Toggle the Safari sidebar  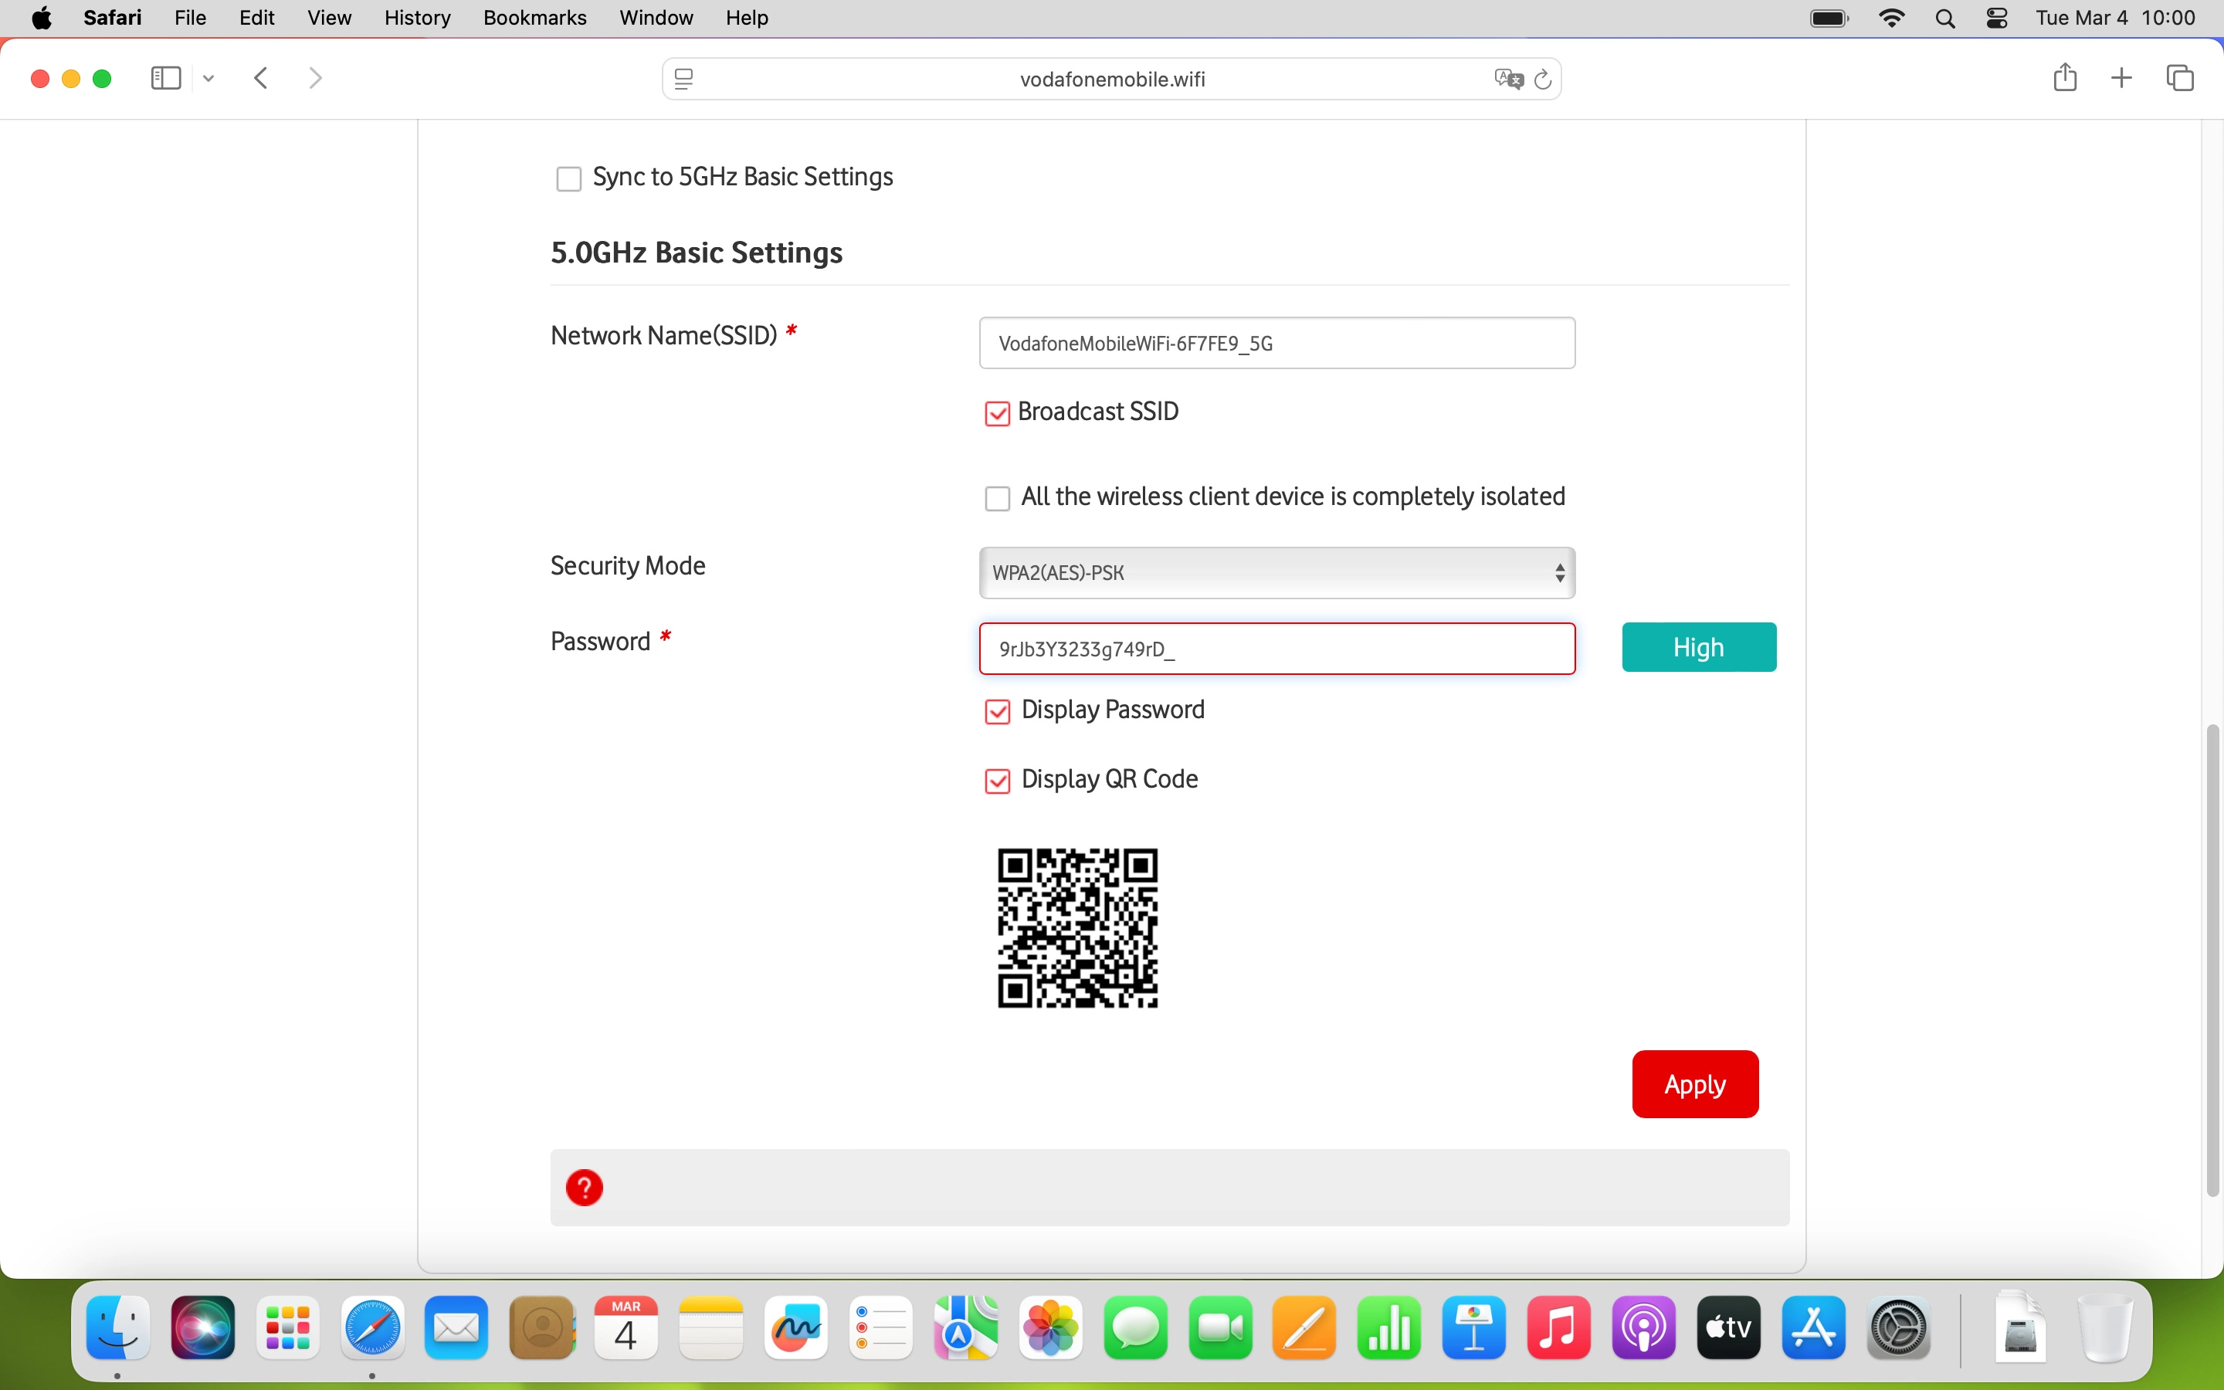click(164, 78)
